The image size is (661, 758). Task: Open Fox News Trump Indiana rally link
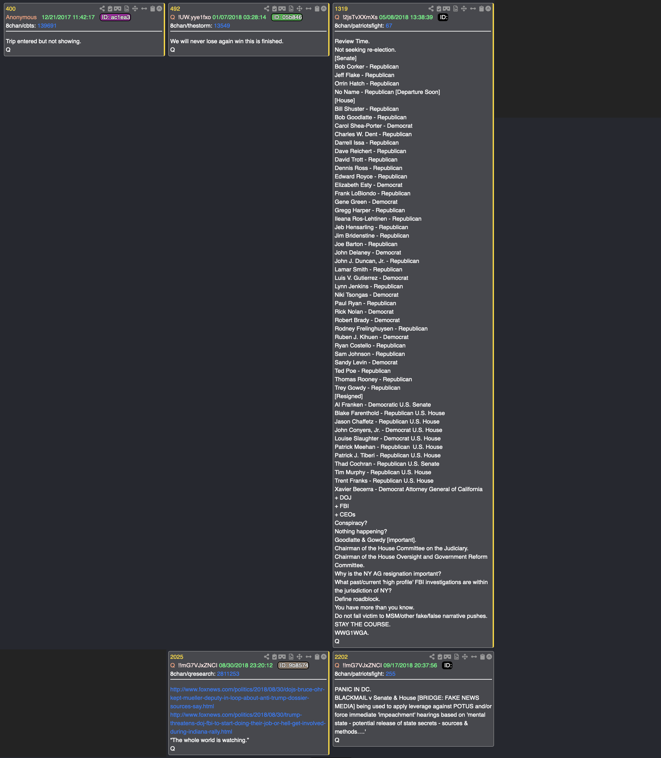(x=248, y=723)
